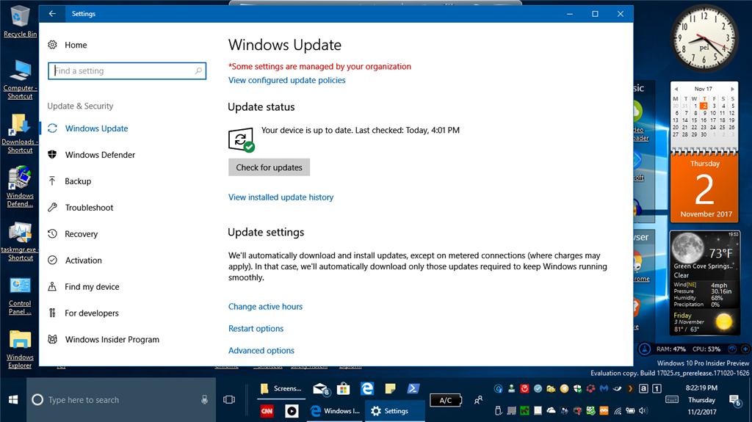Select Downloads Shortcut desktop icon
752x422 pixels.
pyautogui.click(x=20, y=134)
